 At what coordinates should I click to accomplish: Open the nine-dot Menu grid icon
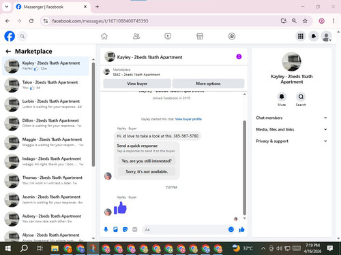pyautogui.click(x=301, y=36)
